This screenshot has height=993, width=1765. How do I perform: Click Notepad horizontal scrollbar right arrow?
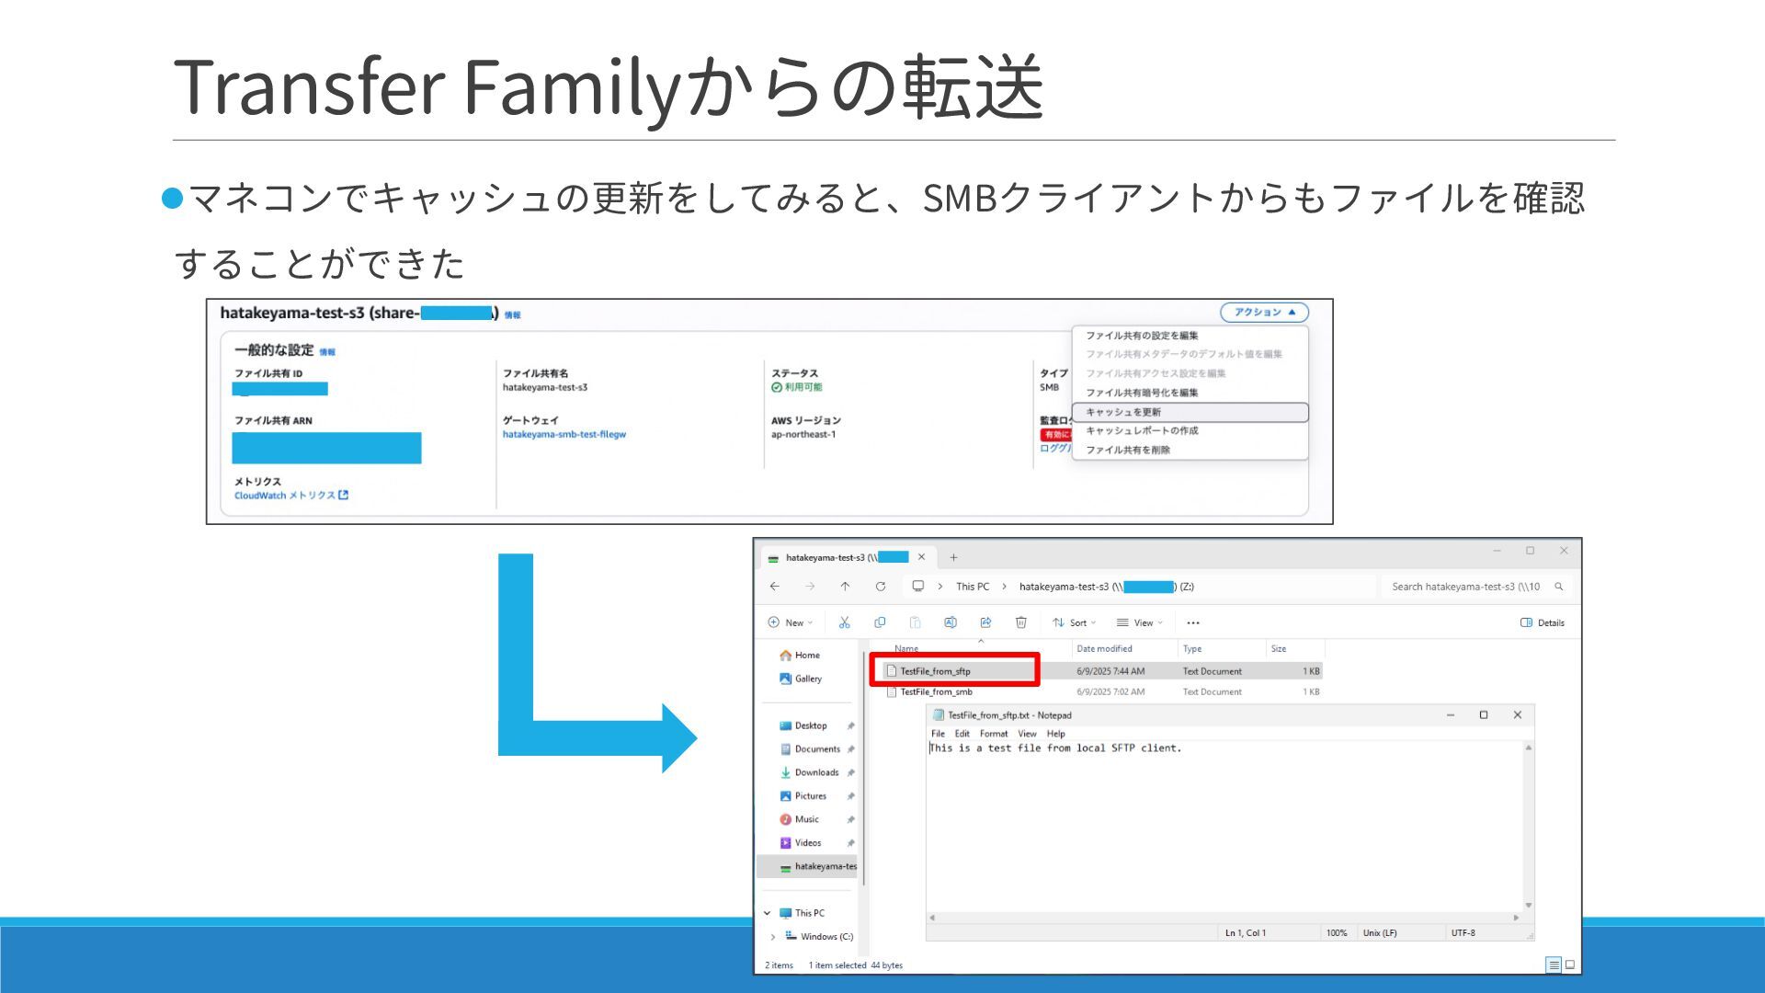pos(1516,918)
